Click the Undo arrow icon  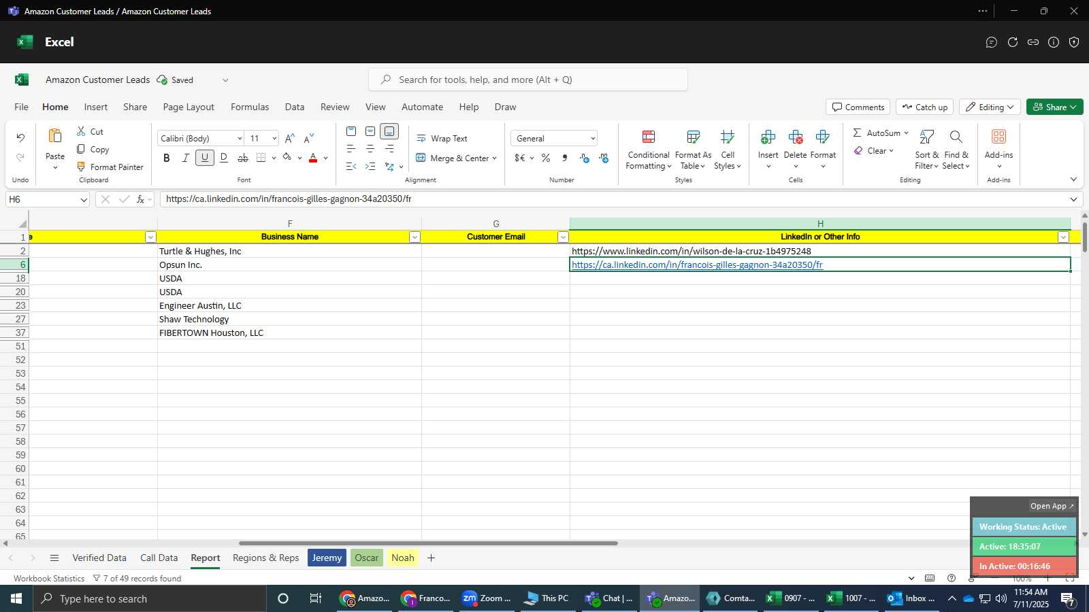(x=20, y=138)
